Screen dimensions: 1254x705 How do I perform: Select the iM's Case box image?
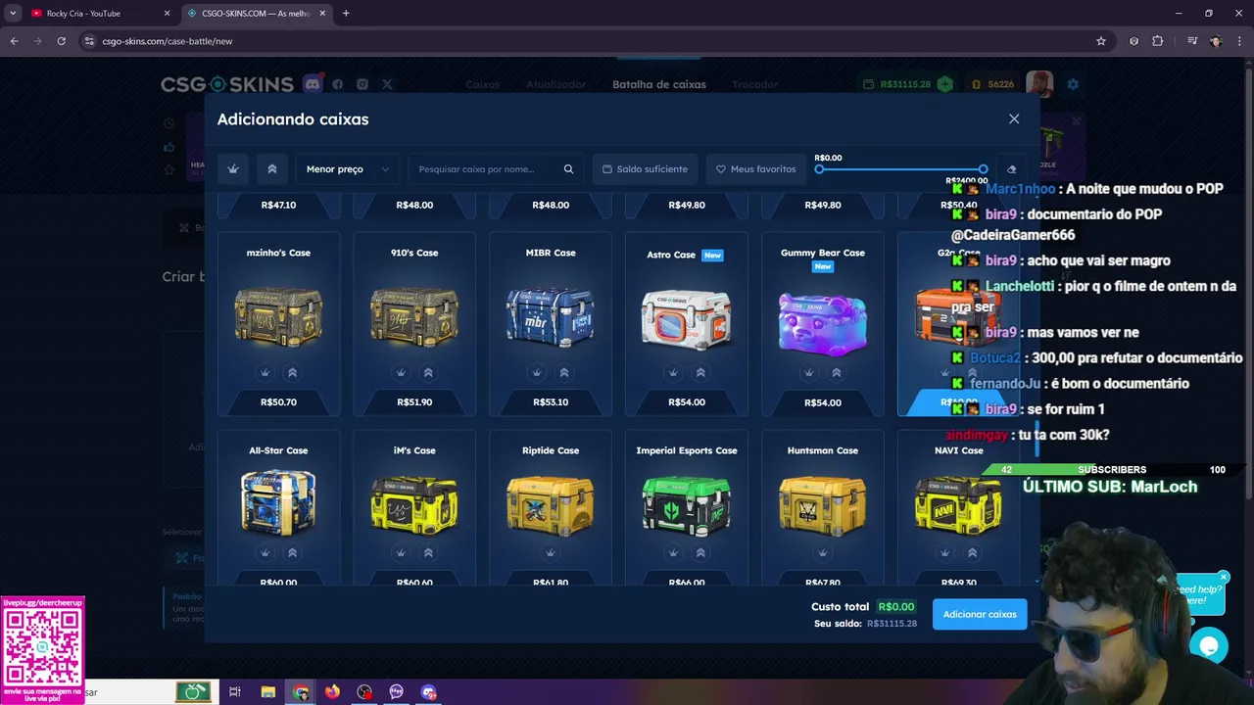pyautogui.click(x=414, y=503)
